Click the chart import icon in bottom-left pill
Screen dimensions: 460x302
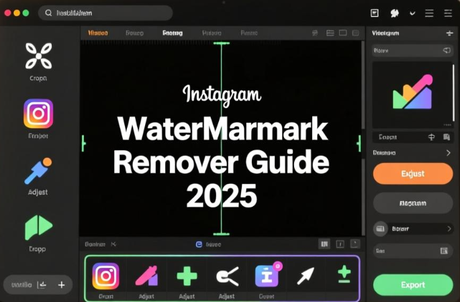(42, 285)
